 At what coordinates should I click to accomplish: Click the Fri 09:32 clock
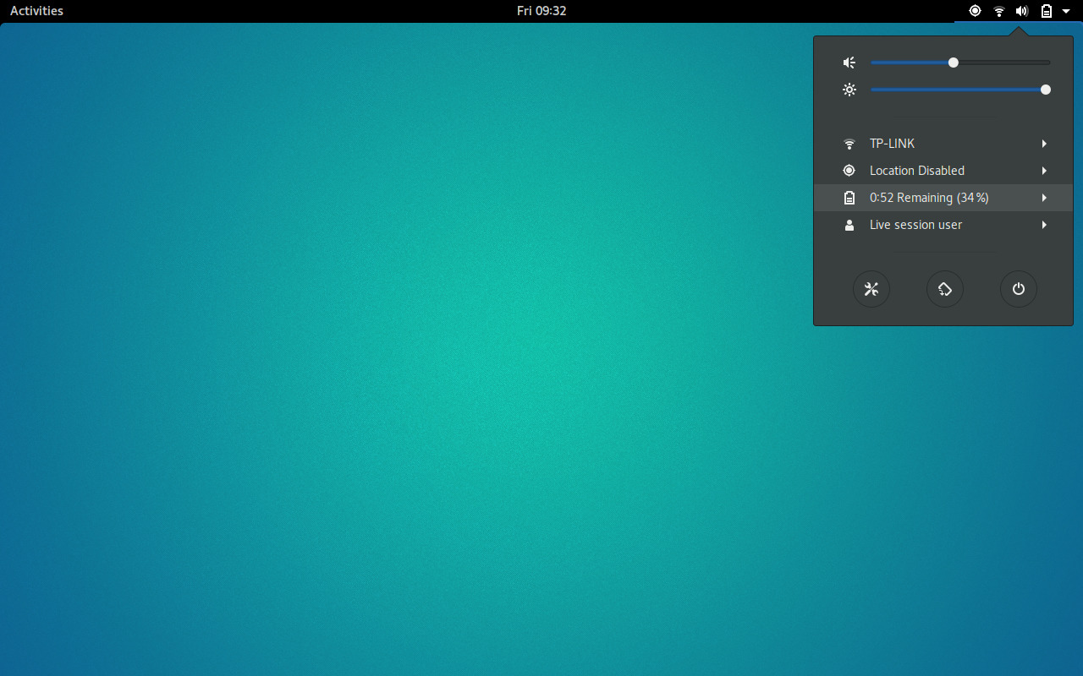(x=541, y=11)
